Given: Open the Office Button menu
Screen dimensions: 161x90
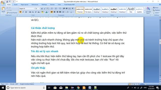Looking at the screenshot, I should pyautogui.click(x=3, y=2).
